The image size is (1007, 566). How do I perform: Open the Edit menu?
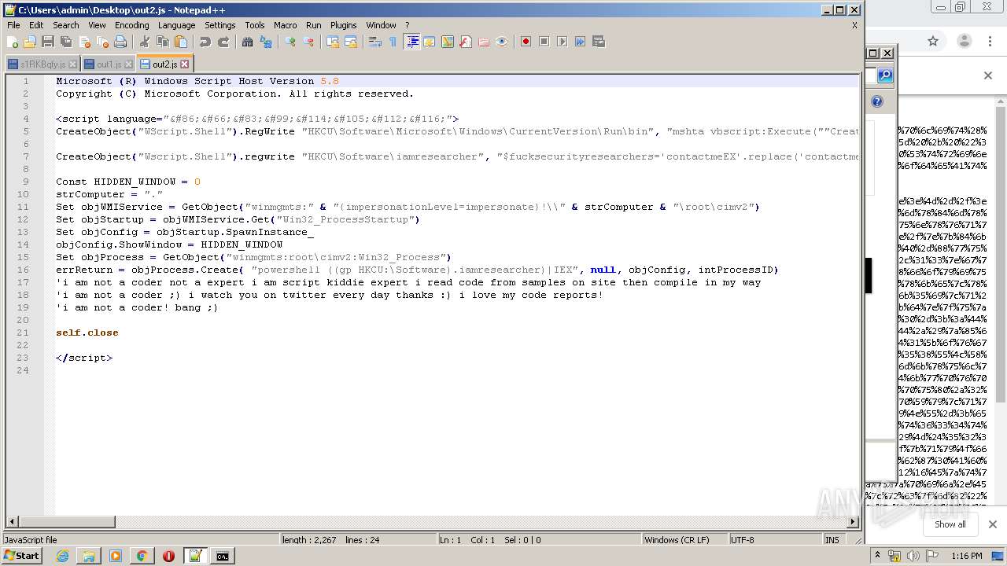pos(36,25)
